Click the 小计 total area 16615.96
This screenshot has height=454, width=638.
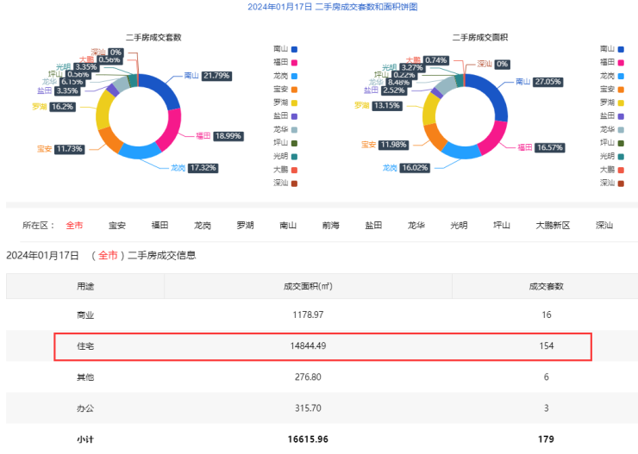tap(308, 439)
